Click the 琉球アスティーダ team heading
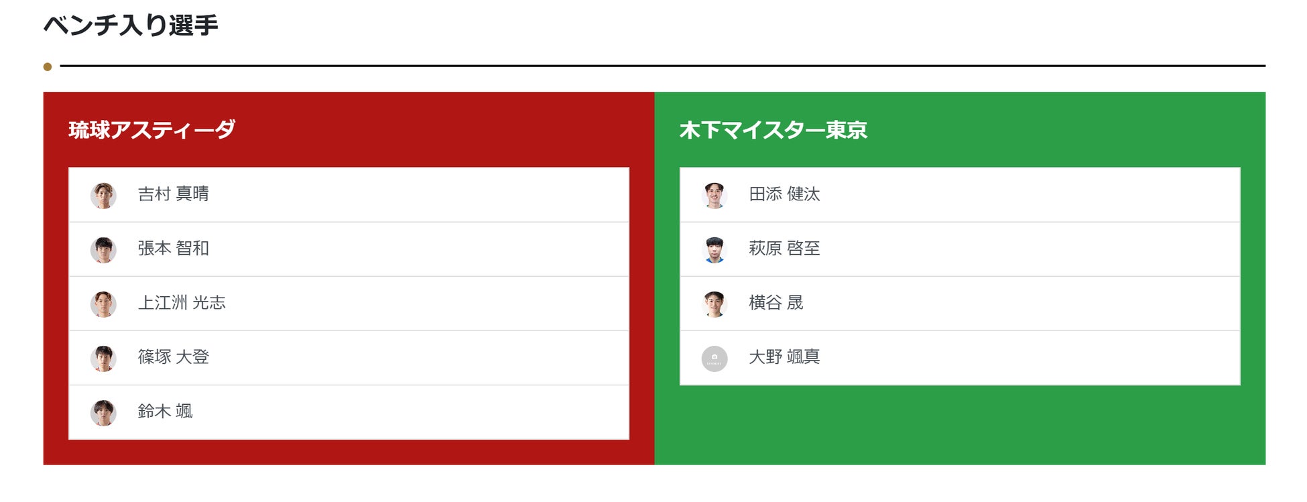1307x502 pixels. (152, 129)
